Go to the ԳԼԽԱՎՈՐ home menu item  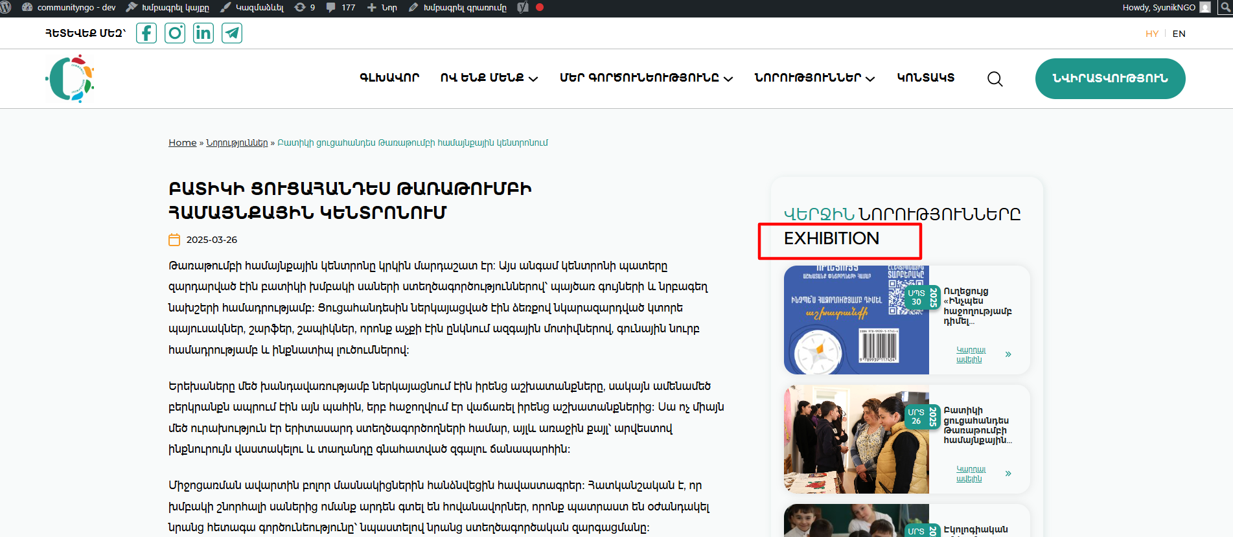click(389, 78)
